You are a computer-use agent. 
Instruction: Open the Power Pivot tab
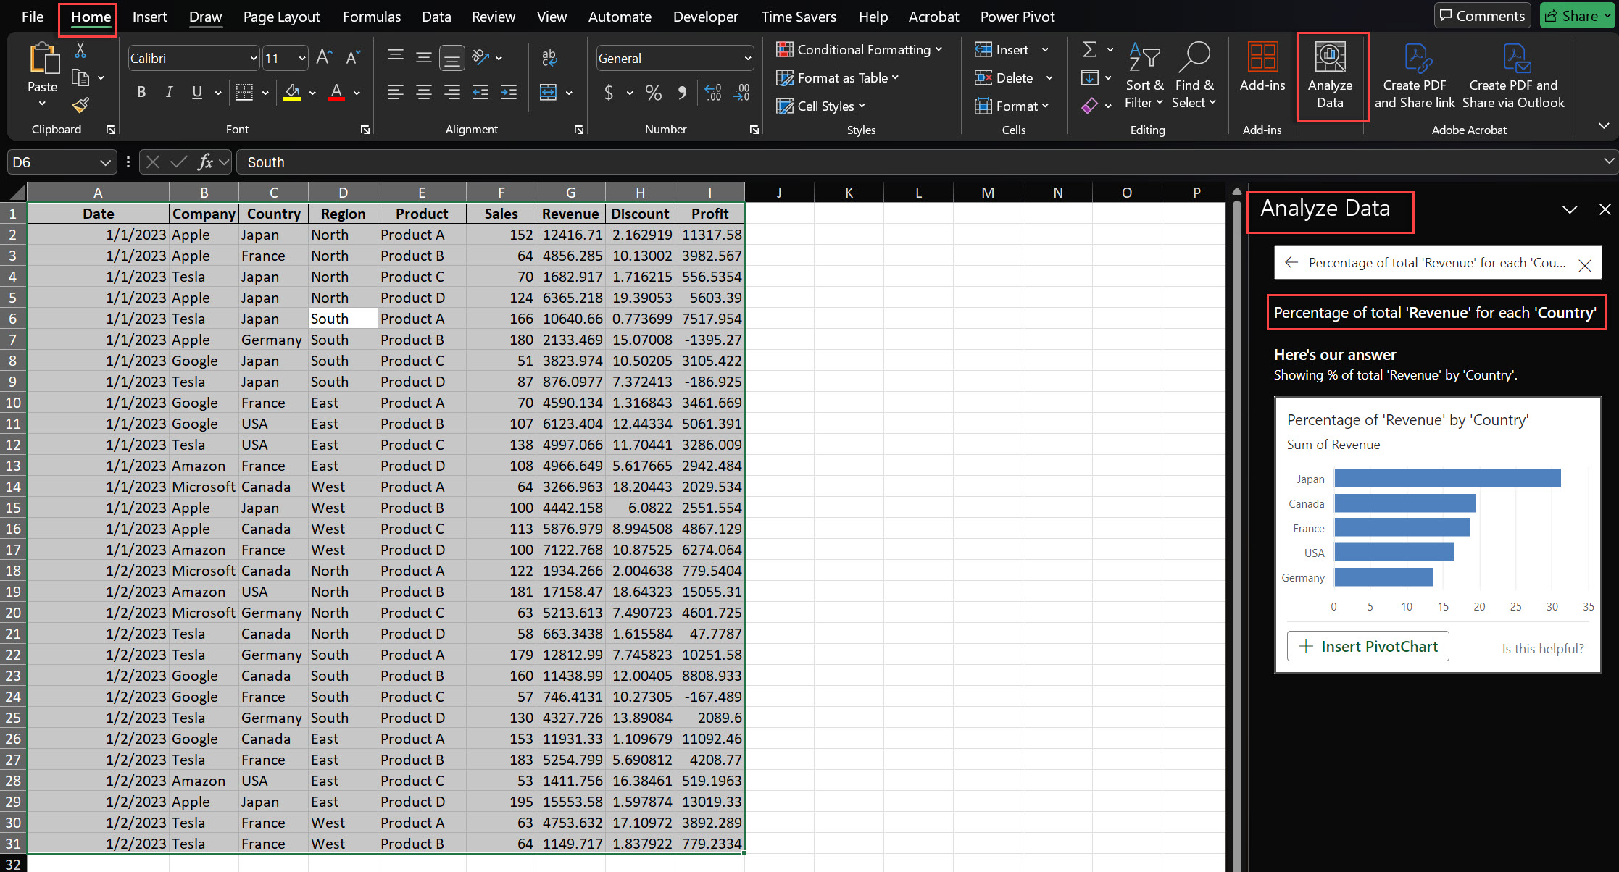(x=1017, y=16)
